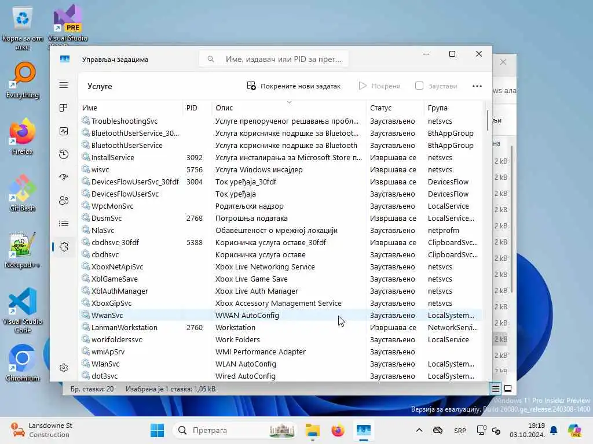
Task: Select the LanmanWorkstation service row
Action: point(281,327)
